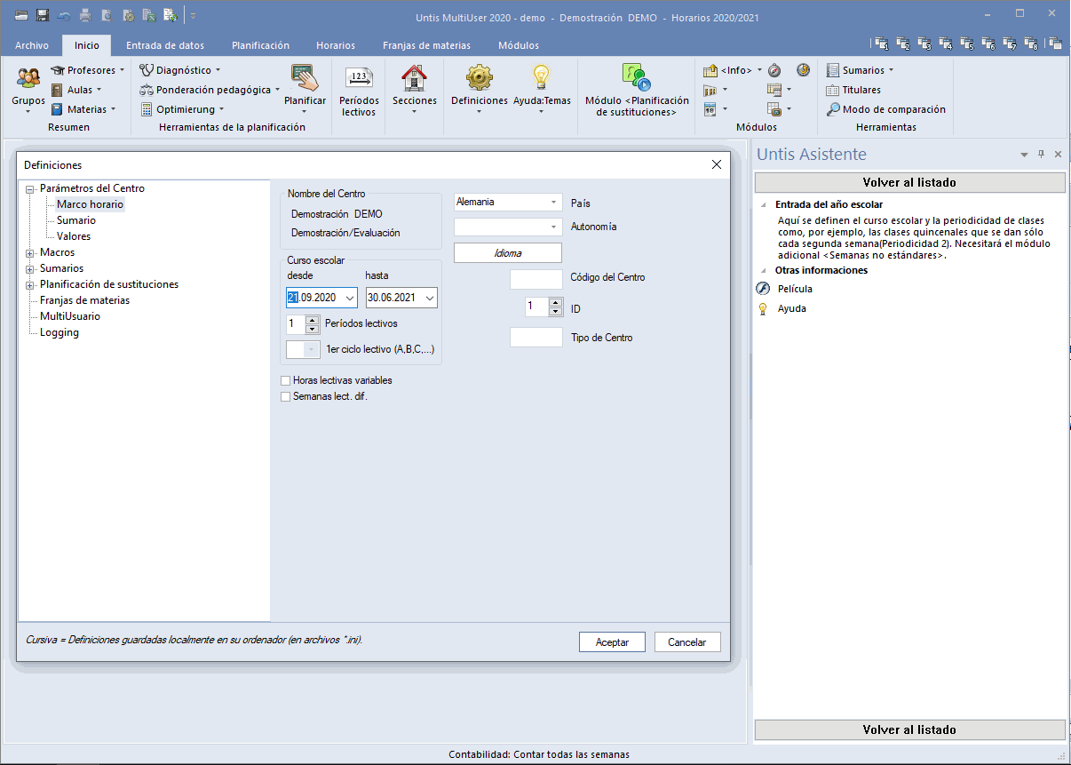Open Titulares tool
This screenshot has height=765, width=1071.
pyautogui.click(x=853, y=90)
